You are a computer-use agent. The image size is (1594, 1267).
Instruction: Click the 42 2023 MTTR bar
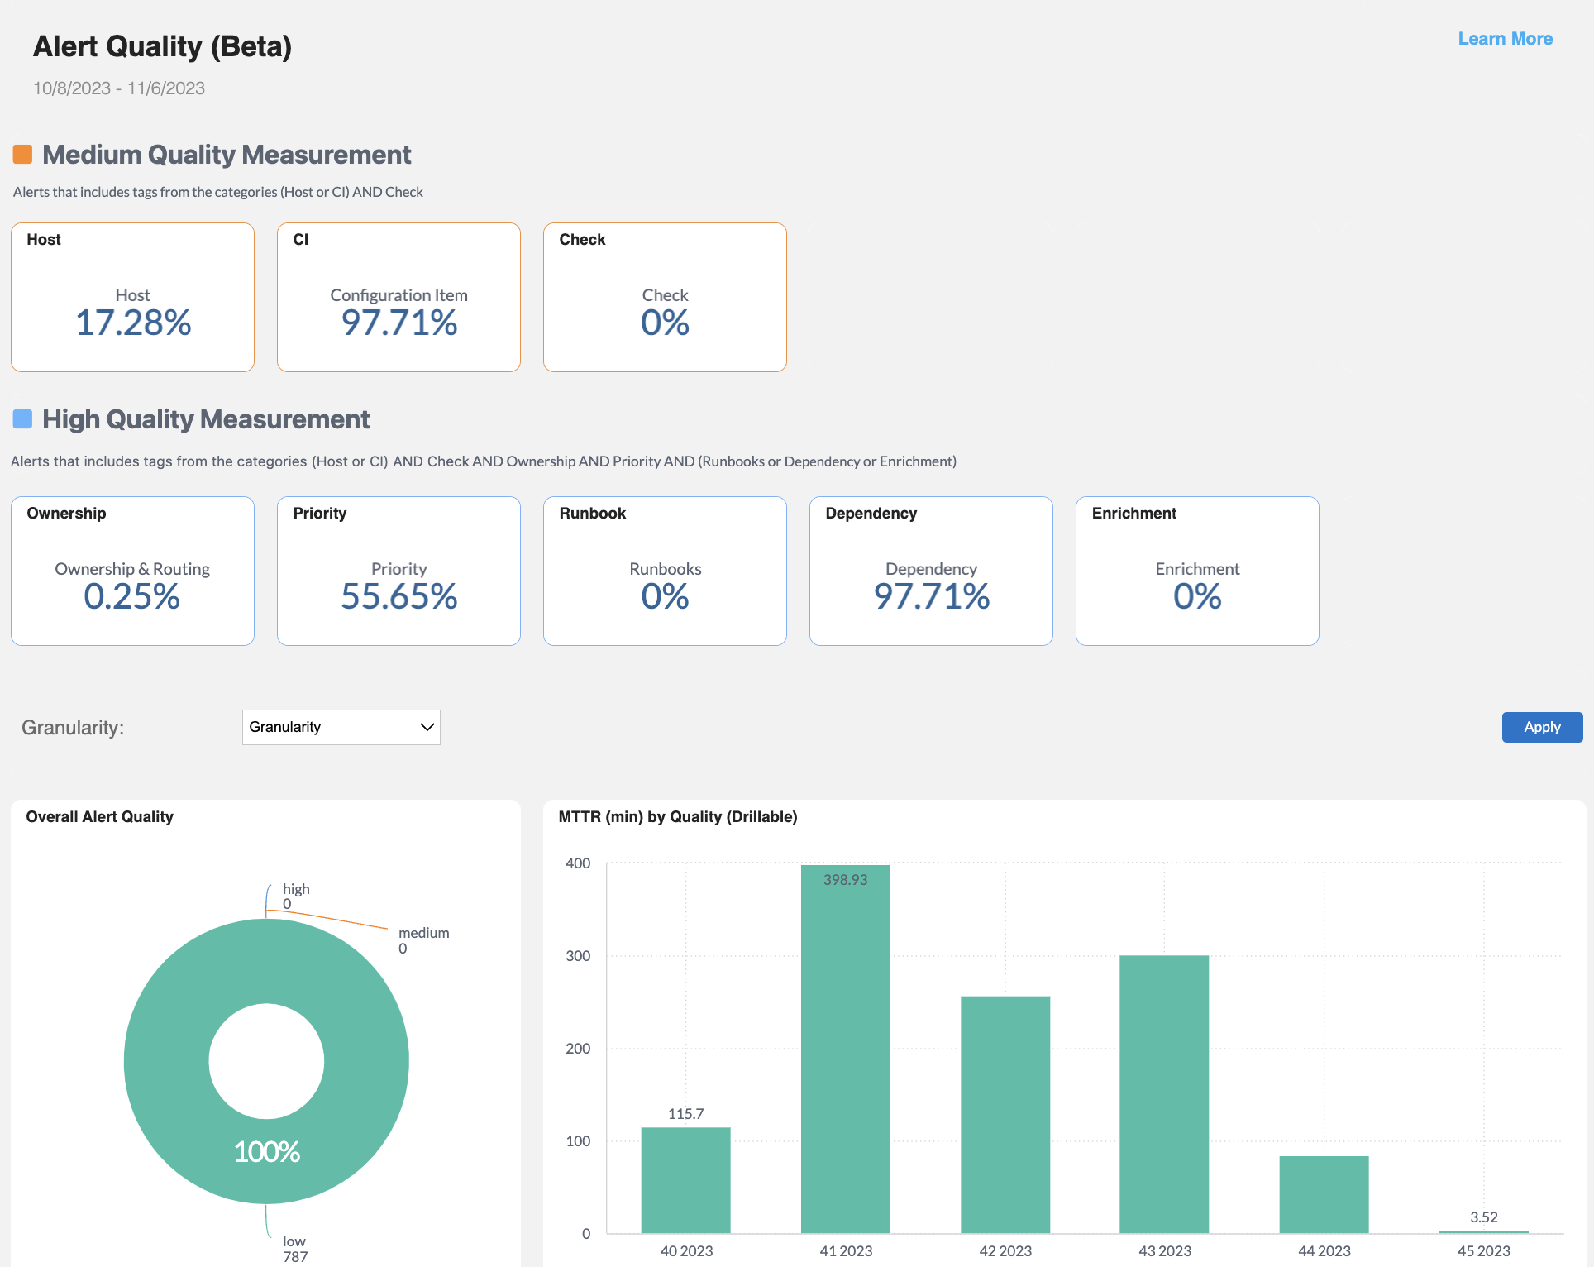tap(1005, 1114)
